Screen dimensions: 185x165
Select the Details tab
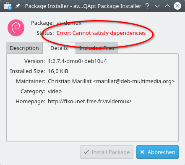coord(59,48)
